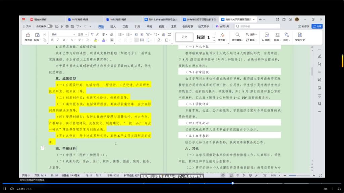
Task: Click the print preview icon
Action: point(72,26)
